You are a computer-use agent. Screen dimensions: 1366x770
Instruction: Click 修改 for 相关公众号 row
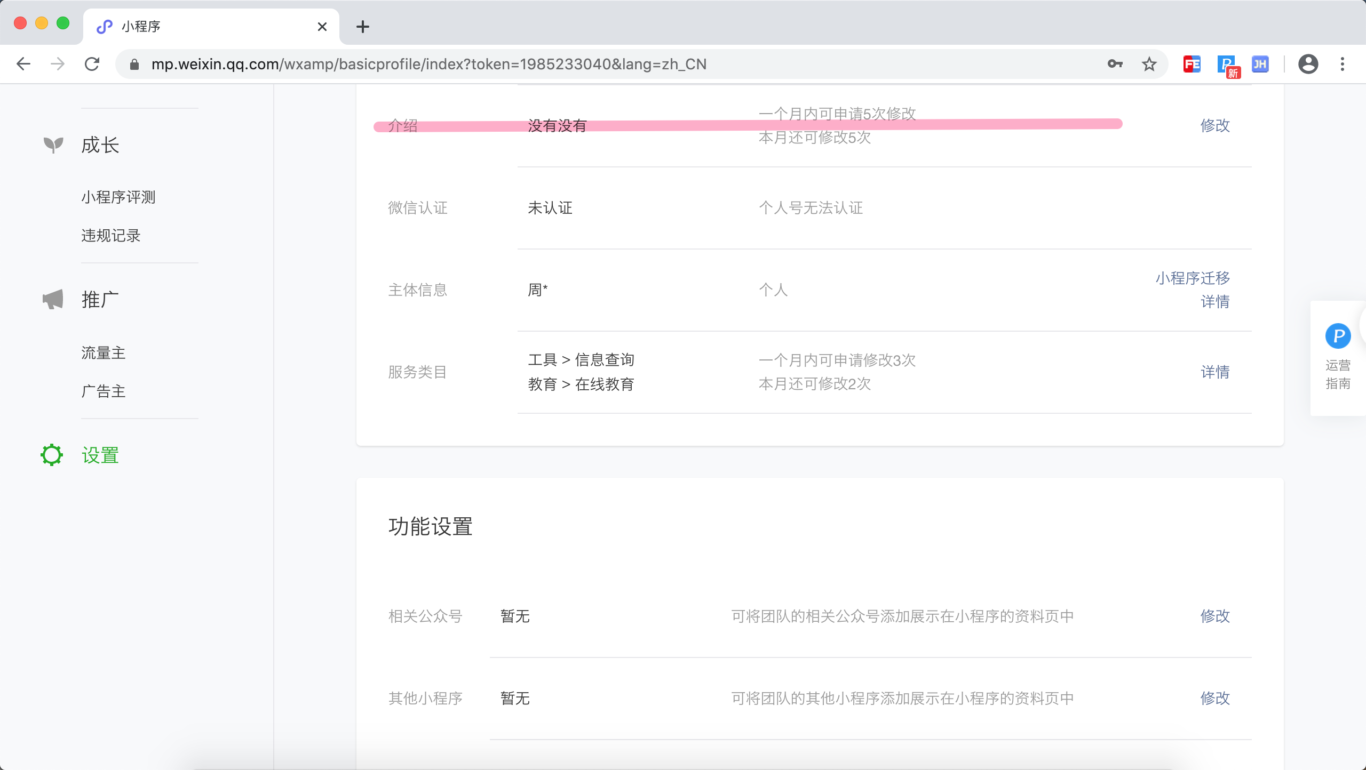point(1215,616)
